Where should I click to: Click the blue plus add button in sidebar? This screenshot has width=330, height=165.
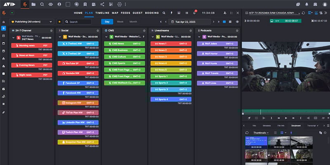tap(4, 28)
